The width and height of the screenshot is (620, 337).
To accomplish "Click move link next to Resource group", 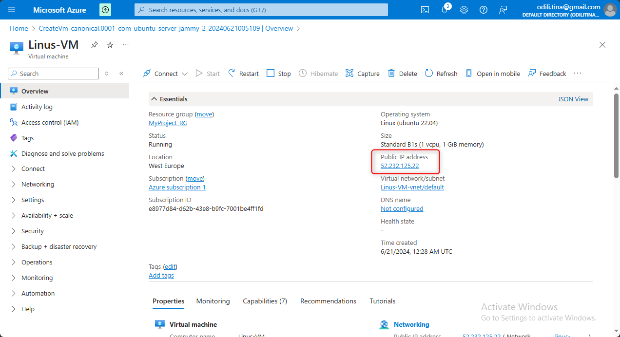I will pyautogui.click(x=204, y=114).
